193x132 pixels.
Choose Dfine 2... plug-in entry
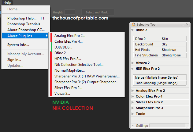[87, 53]
